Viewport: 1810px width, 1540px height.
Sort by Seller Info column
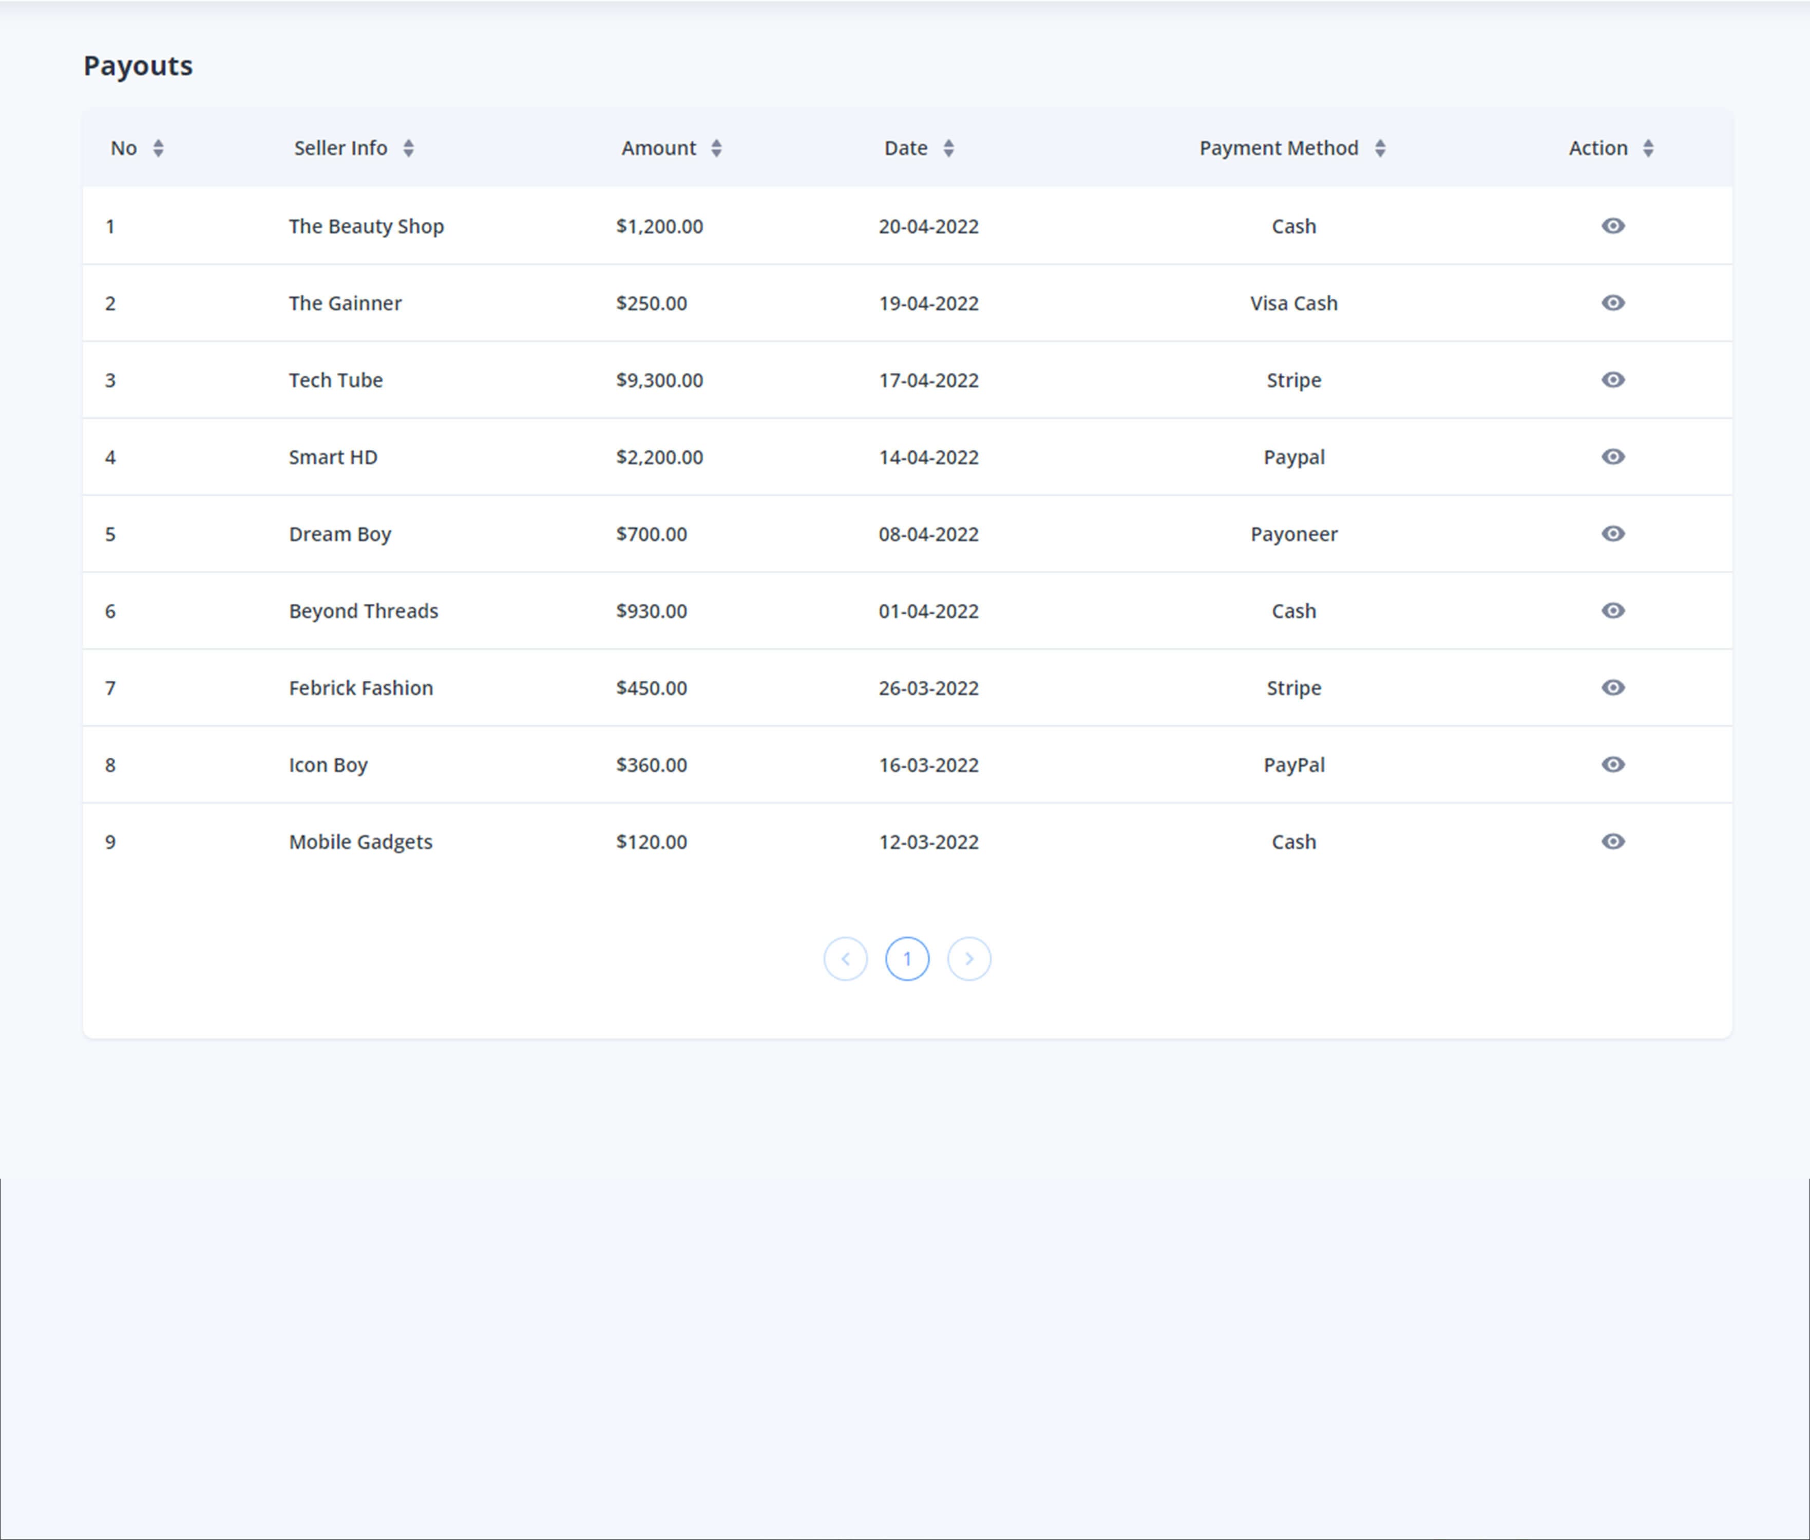pyautogui.click(x=408, y=148)
